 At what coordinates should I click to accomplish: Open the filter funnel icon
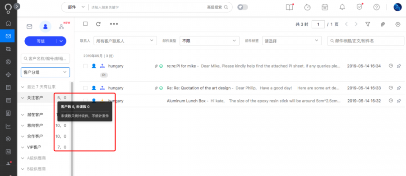367,24
